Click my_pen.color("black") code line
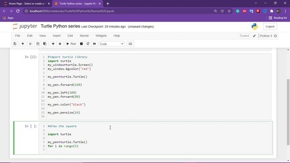This screenshot has width=290, height=163. tap(67, 105)
